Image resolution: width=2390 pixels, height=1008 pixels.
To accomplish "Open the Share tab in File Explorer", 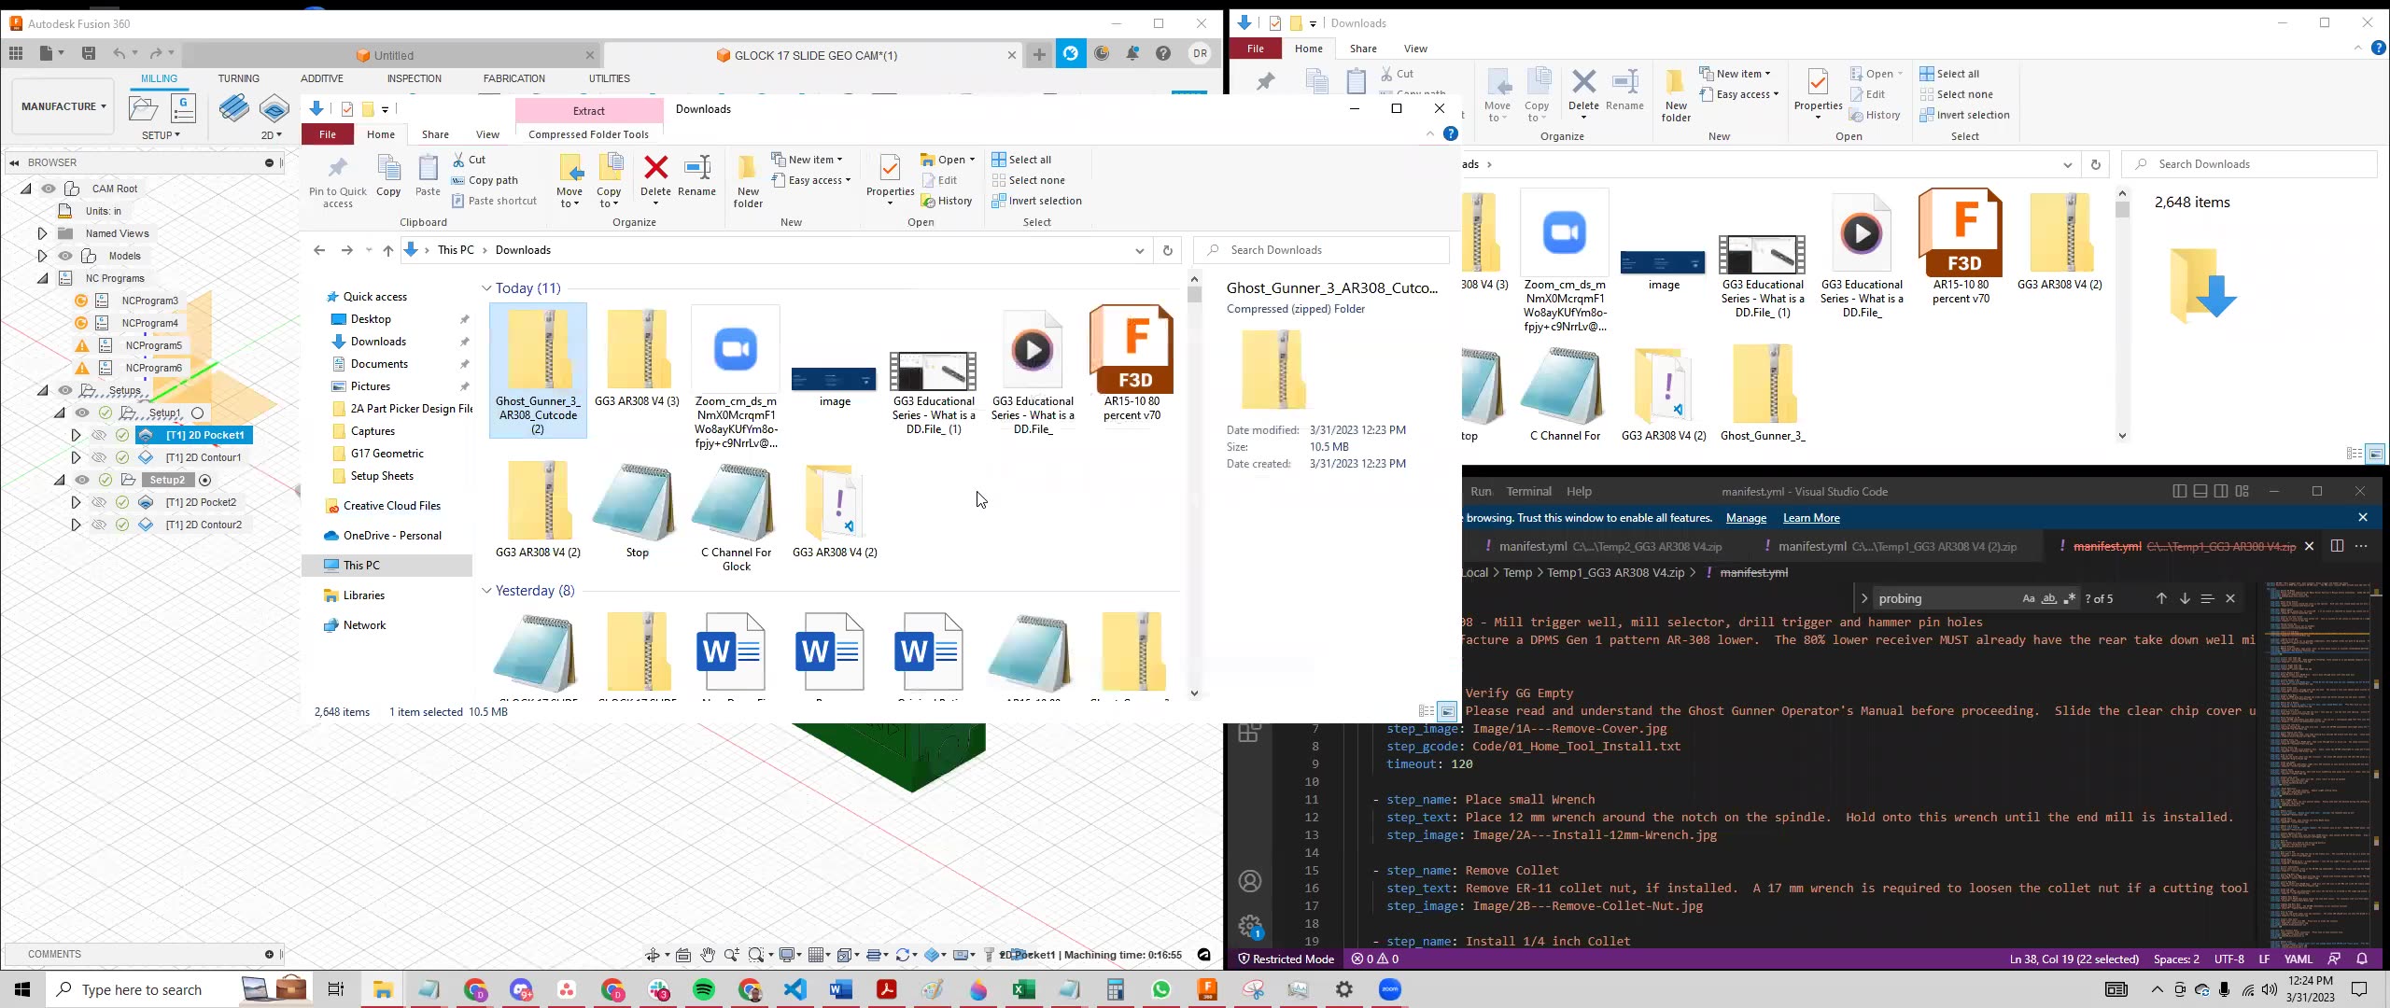I will click(x=435, y=133).
